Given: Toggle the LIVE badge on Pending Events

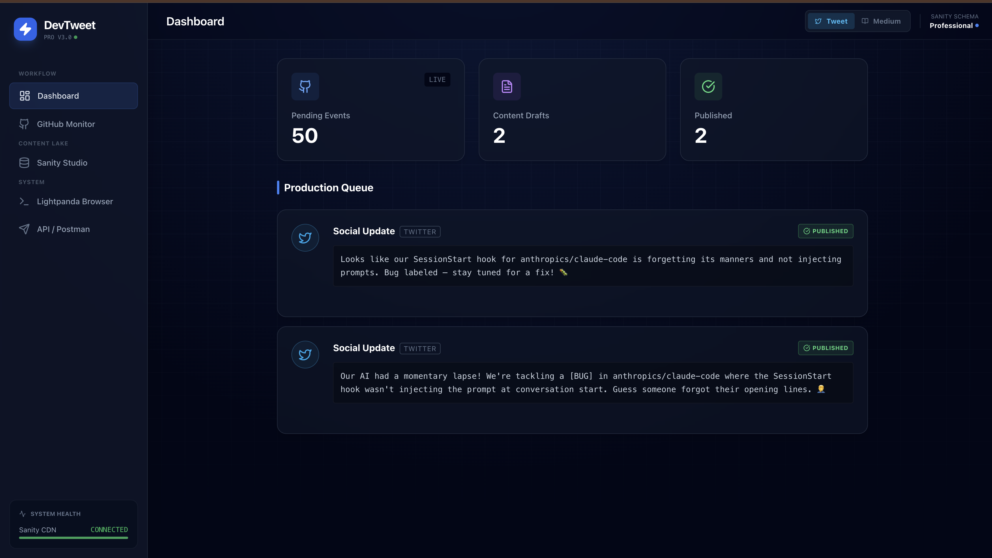Looking at the screenshot, I should [437, 79].
